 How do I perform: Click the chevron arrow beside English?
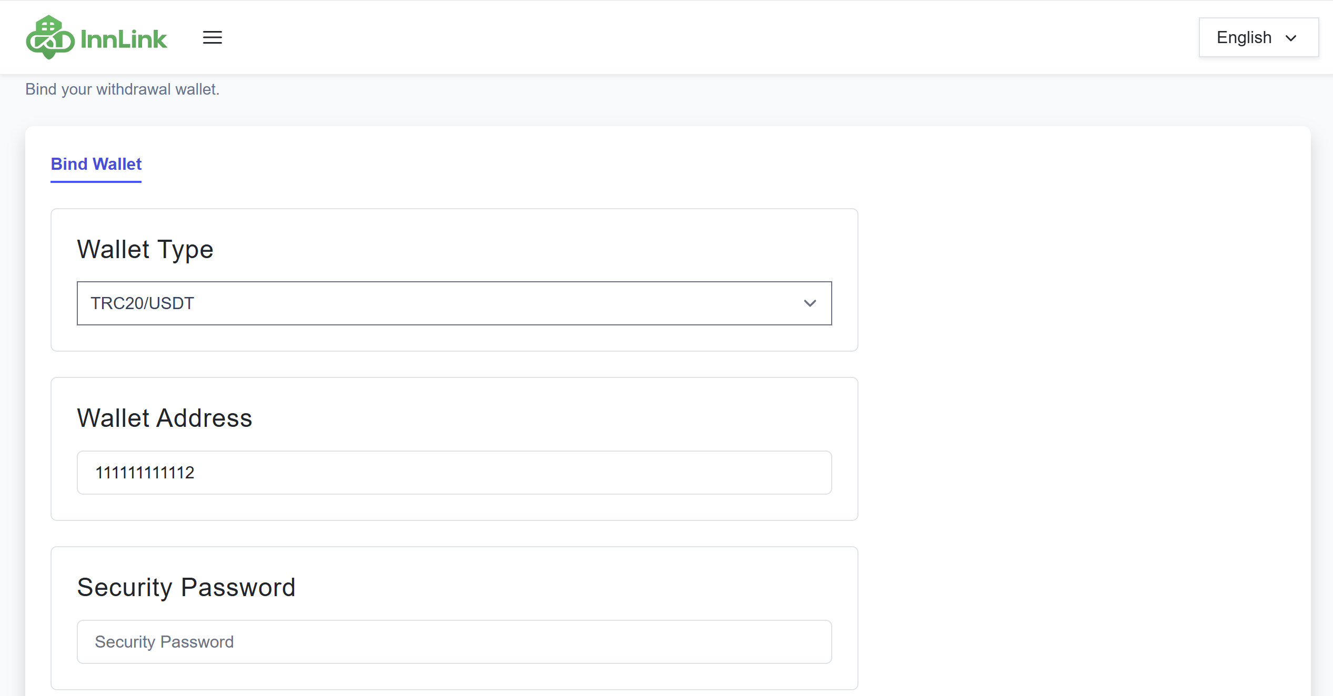(1291, 38)
